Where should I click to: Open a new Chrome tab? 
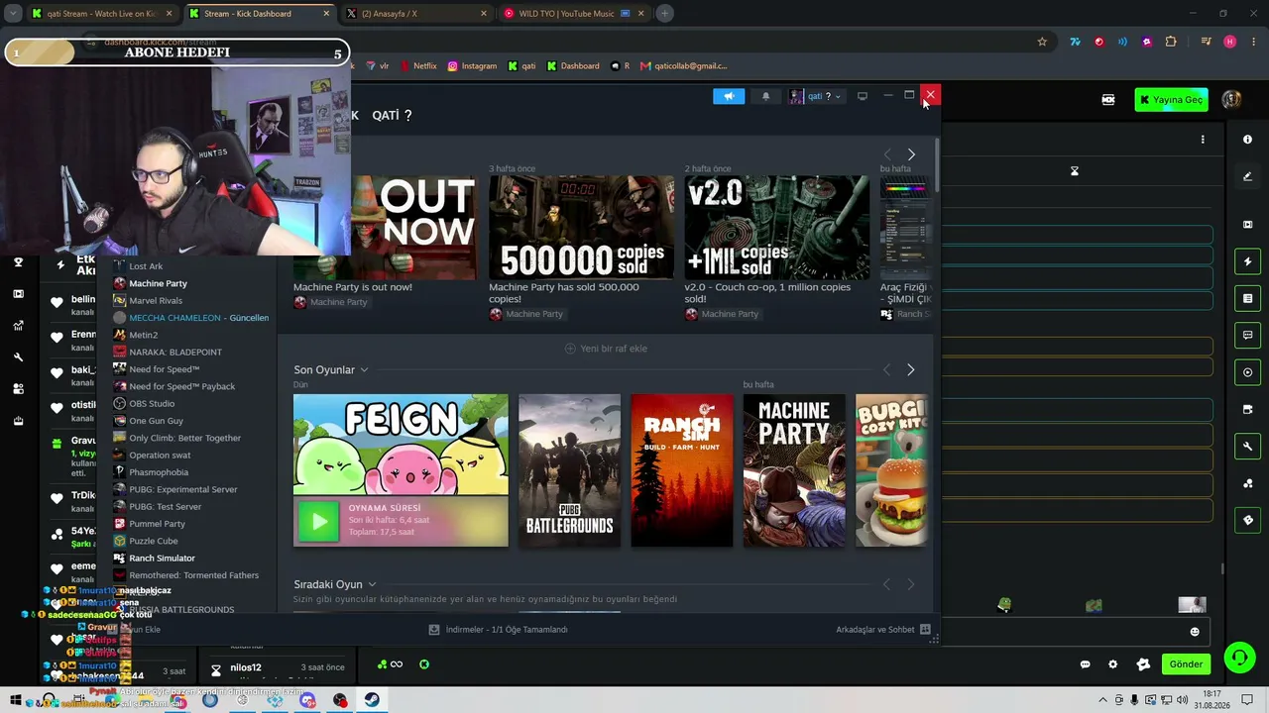(665, 14)
